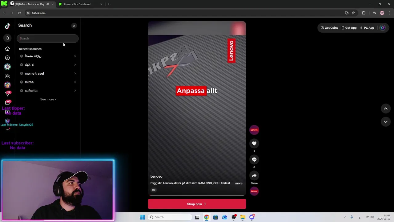
Task: Close the Kick Dashboard tab
Action: [x=101, y=4]
